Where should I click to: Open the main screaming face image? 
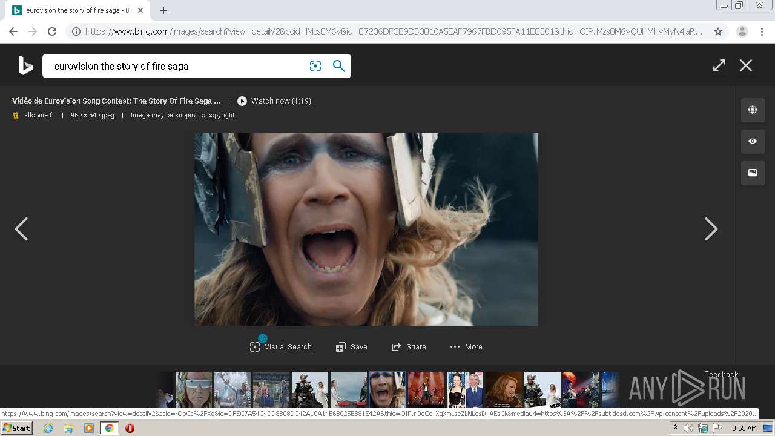tap(366, 229)
